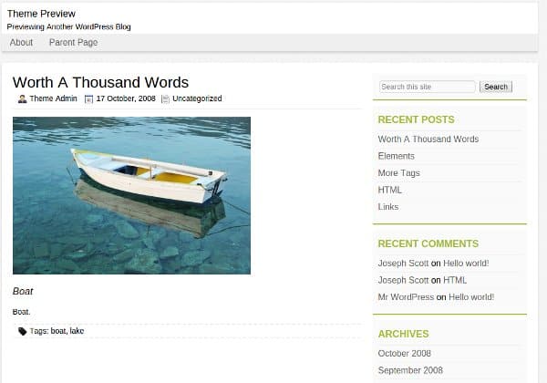Image resolution: width=547 pixels, height=383 pixels.
Task: Open the Worth A Thousand Words post title
Action: tap(100, 82)
